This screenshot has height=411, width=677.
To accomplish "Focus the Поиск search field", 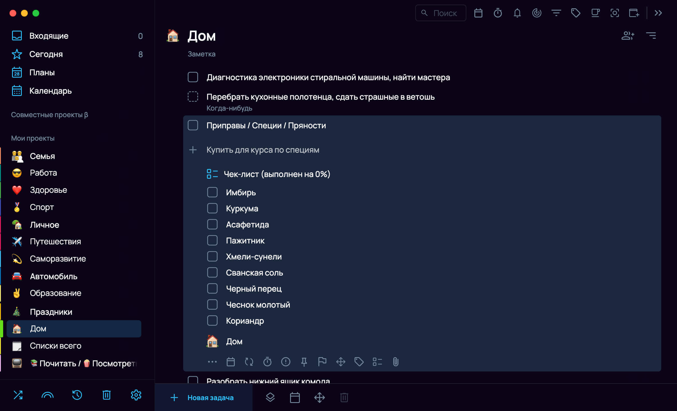I will [x=441, y=13].
